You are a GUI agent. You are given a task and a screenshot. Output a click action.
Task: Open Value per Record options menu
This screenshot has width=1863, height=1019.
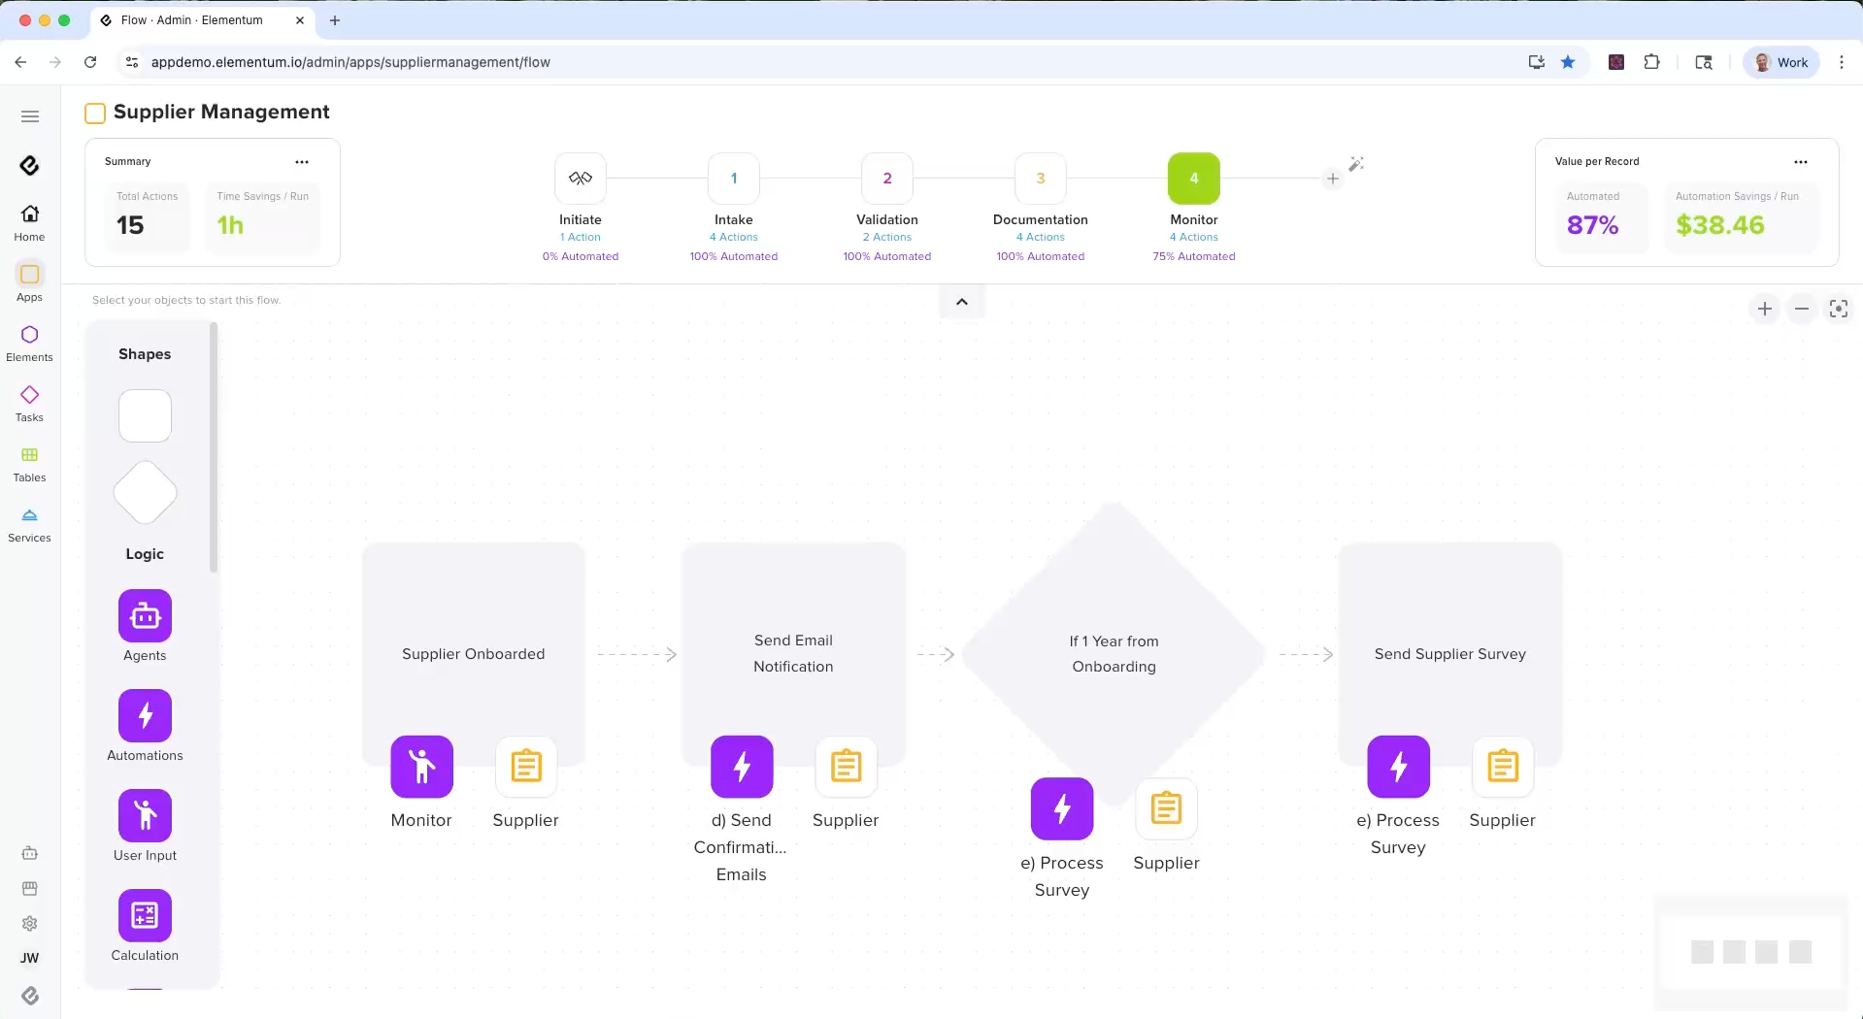[x=1801, y=162]
